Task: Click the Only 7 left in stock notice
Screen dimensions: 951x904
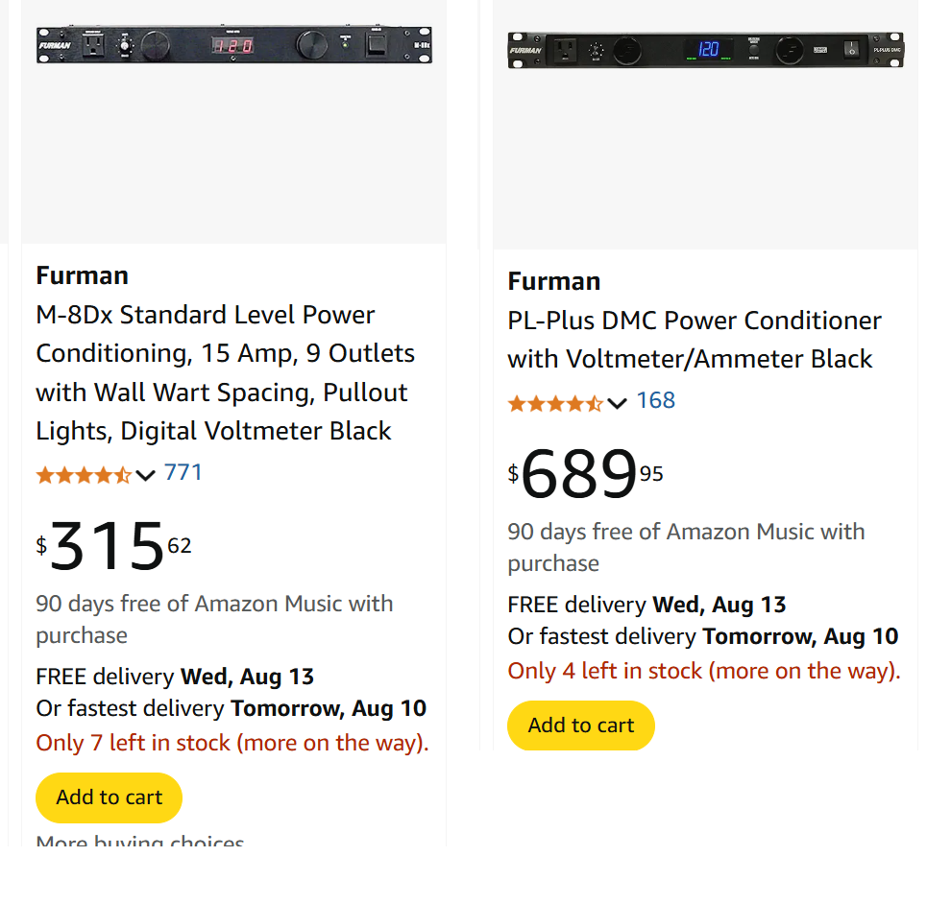Action: click(x=232, y=743)
